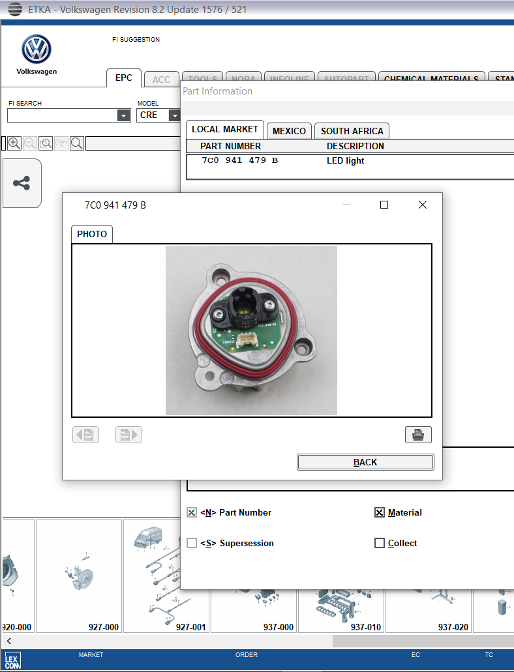Maximize the 7C0 941 479 B photo window
Viewport: 514px width, 672px height.
click(x=384, y=205)
